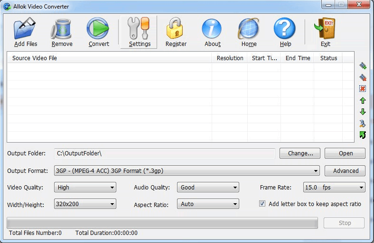Click the Open output folder button

345,153
